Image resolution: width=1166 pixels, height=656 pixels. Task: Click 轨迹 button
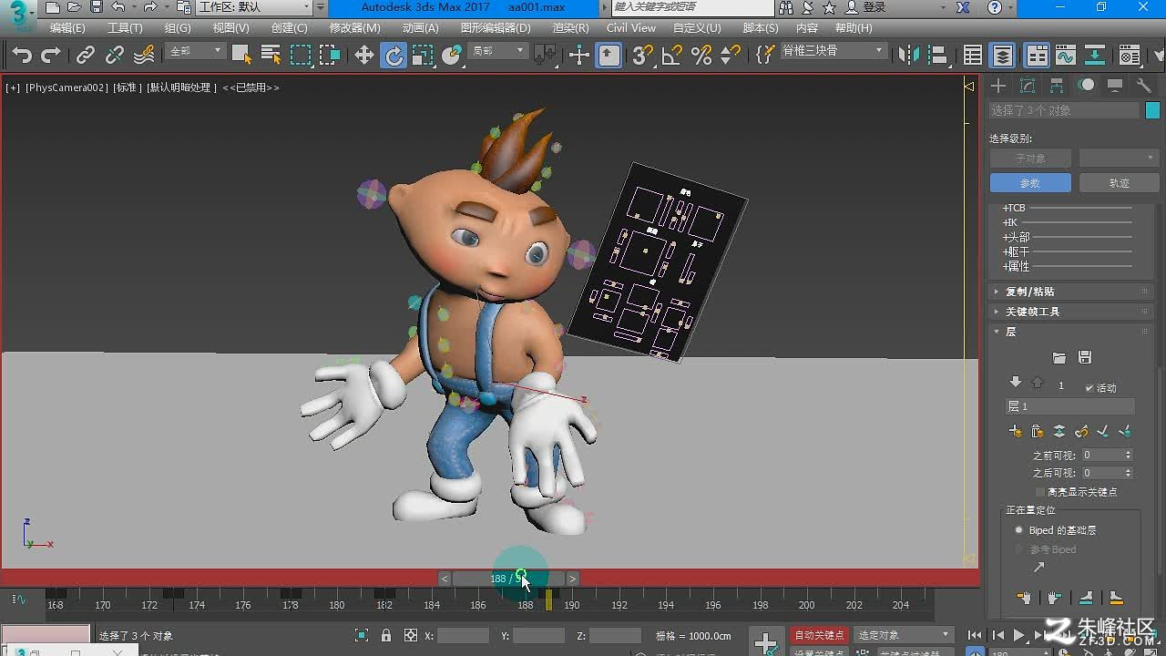(x=1119, y=183)
